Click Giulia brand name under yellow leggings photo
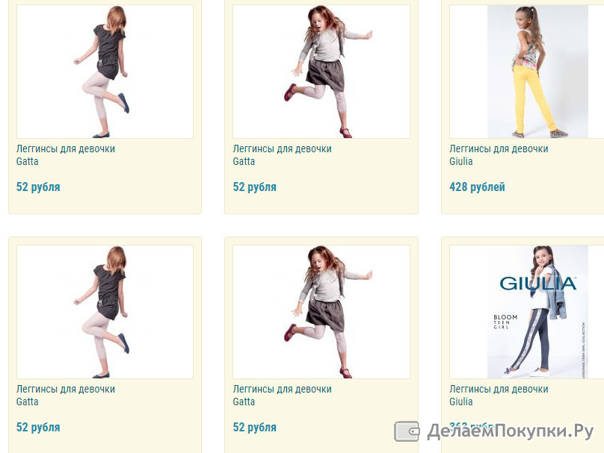Image resolution: width=604 pixels, height=453 pixels. (461, 161)
